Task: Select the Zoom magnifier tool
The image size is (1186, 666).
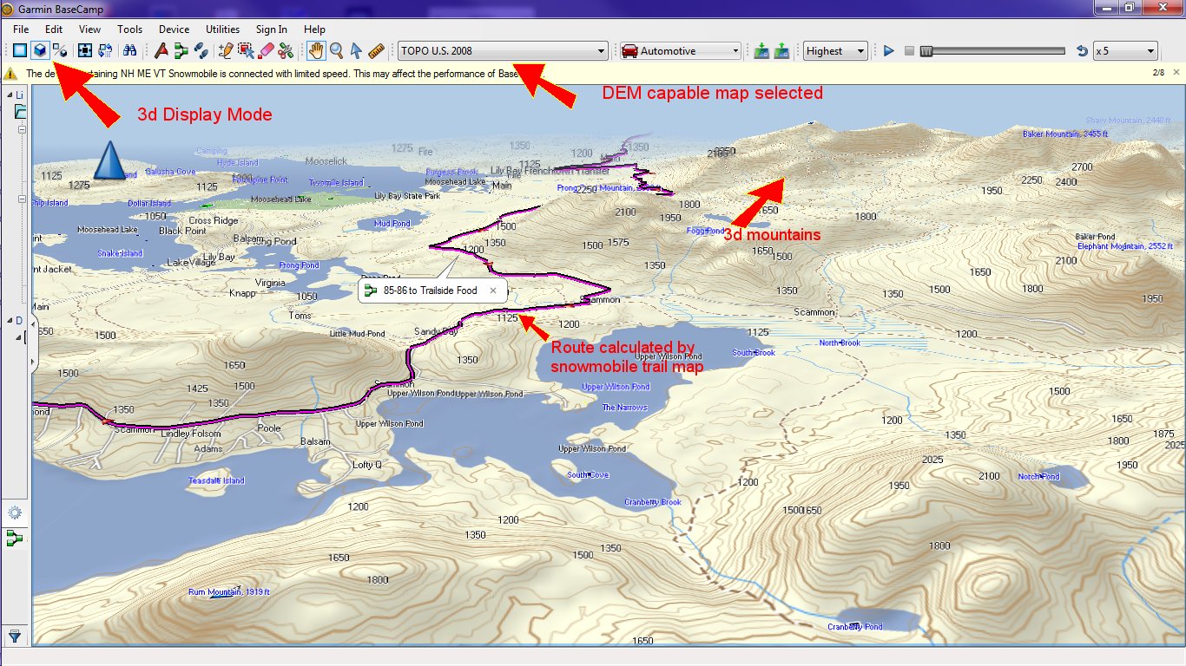Action: pyautogui.click(x=336, y=50)
